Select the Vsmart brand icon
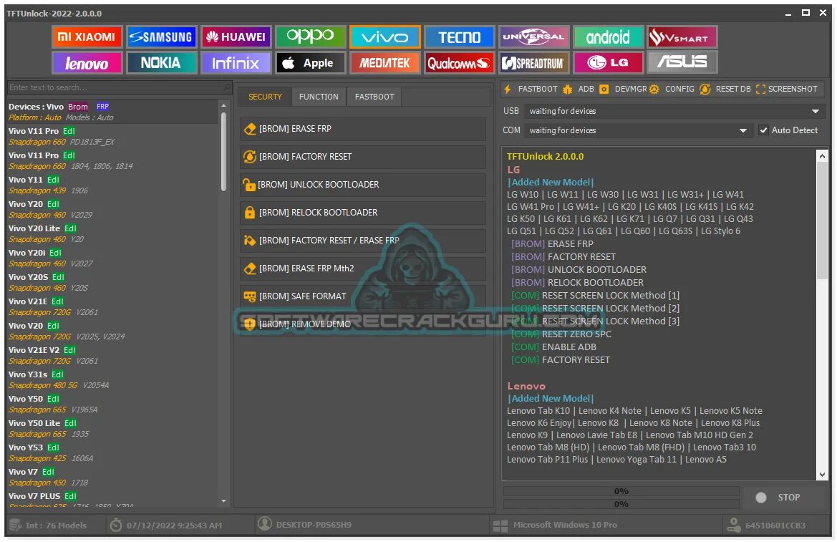 [x=682, y=37]
